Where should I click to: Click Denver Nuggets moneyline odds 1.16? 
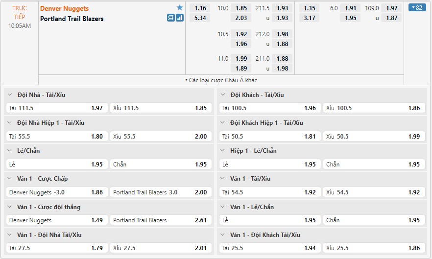point(200,8)
